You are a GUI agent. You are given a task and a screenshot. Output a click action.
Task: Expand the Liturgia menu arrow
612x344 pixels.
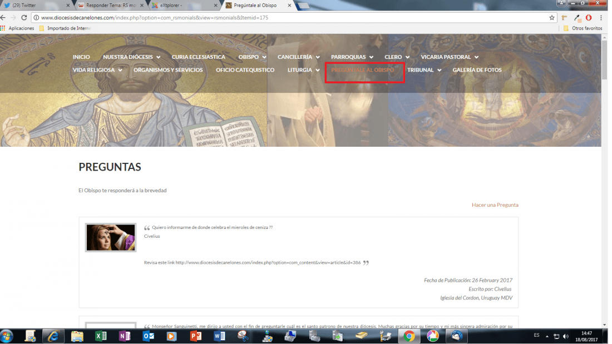[x=318, y=70]
